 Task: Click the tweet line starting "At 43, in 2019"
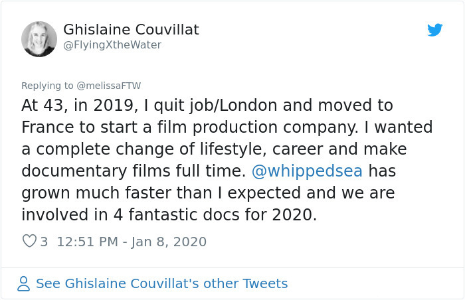pyautogui.click(x=207, y=106)
